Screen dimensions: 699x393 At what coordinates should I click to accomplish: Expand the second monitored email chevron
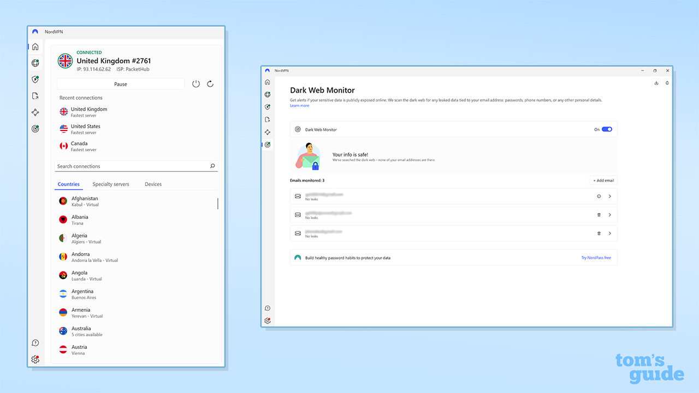click(609, 215)
